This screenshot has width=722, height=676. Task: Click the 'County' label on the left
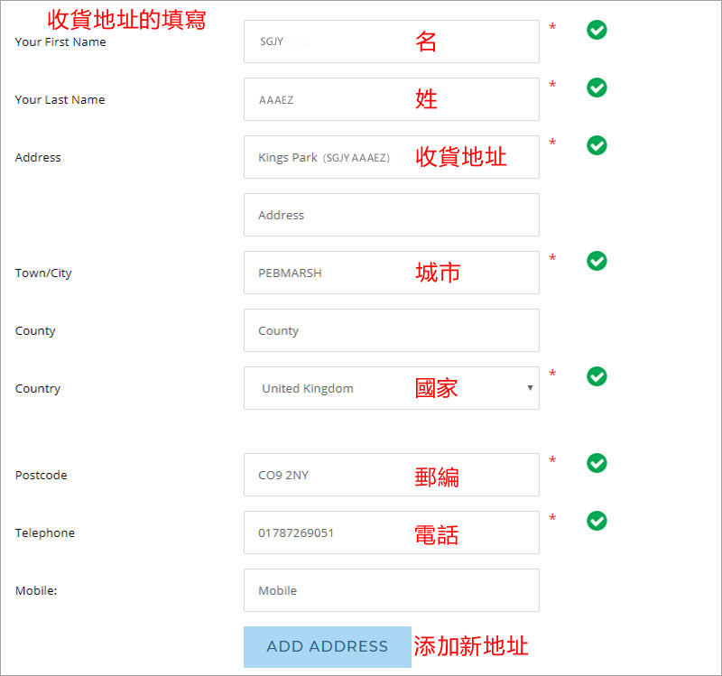tap(35, 331)
